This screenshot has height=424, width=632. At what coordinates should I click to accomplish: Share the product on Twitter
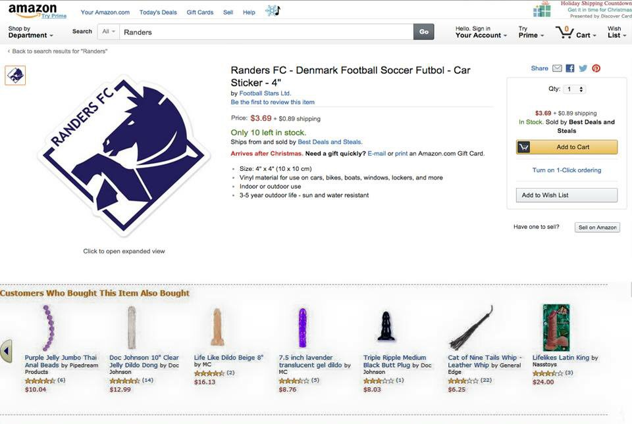(583, 68)
